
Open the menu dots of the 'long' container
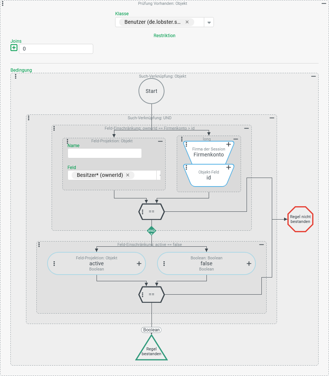182,139
